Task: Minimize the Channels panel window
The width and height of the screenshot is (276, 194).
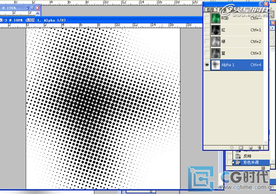Action: 261,4
